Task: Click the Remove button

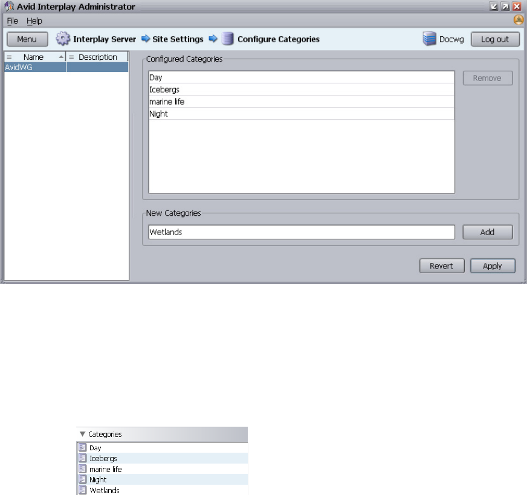Action: (x=488, y=78)
